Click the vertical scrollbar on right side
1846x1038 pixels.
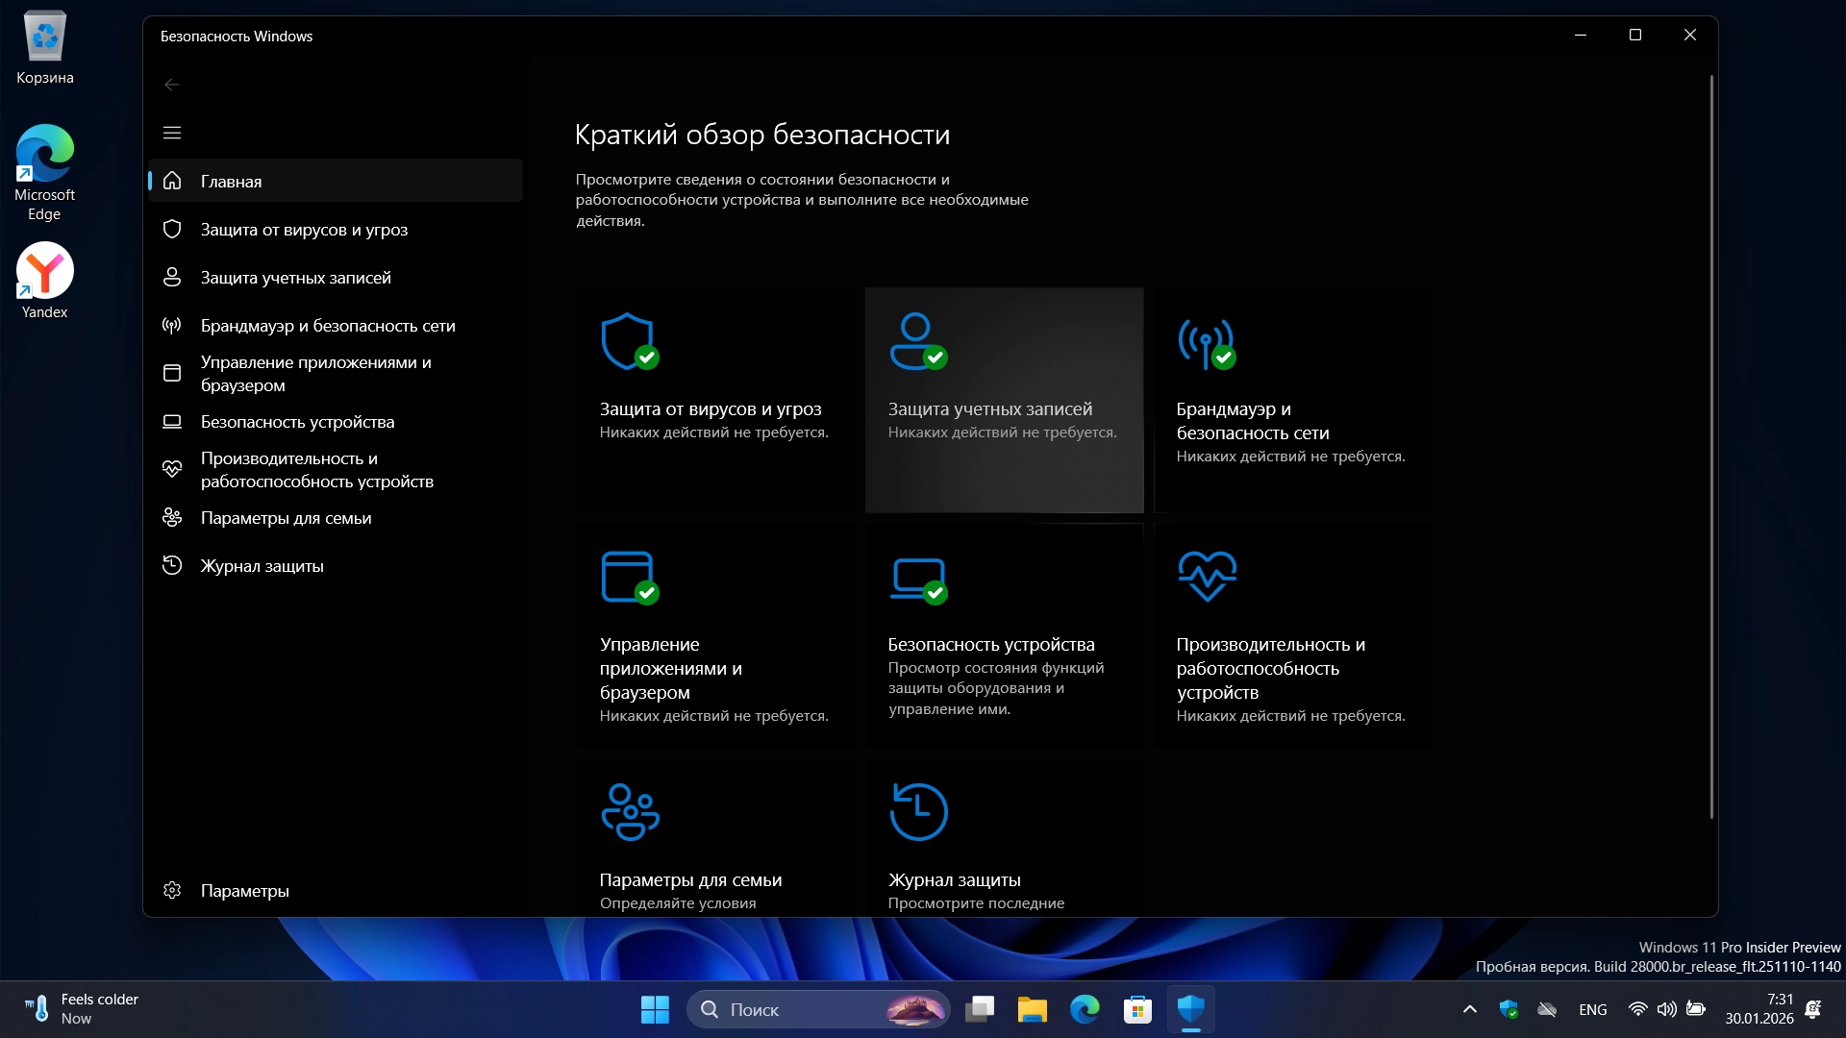1711,447
